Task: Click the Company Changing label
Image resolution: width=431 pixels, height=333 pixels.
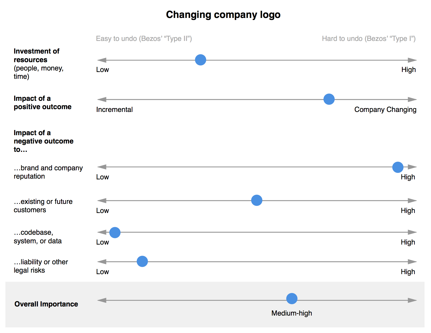Action: click(x=385, y=110)
